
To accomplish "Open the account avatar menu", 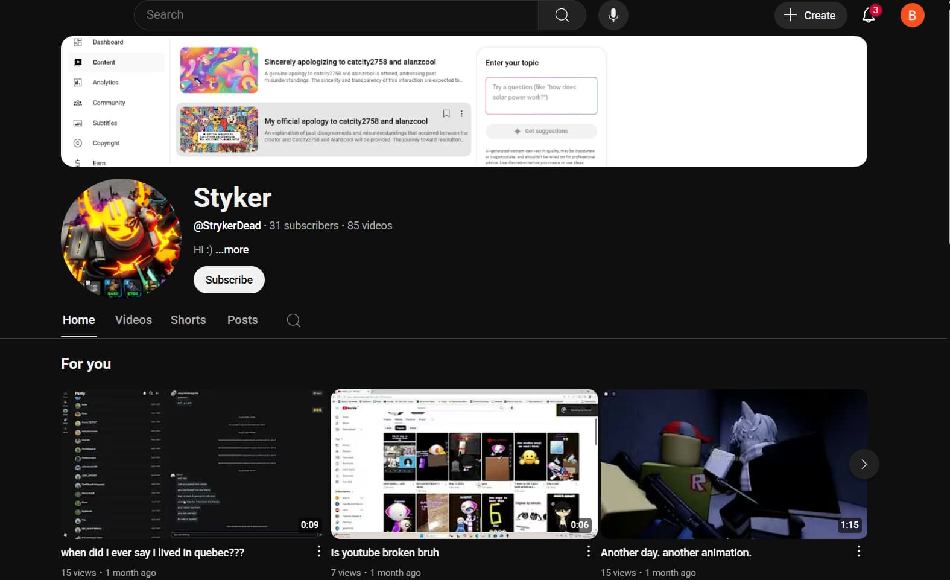I will coord(911,15).
